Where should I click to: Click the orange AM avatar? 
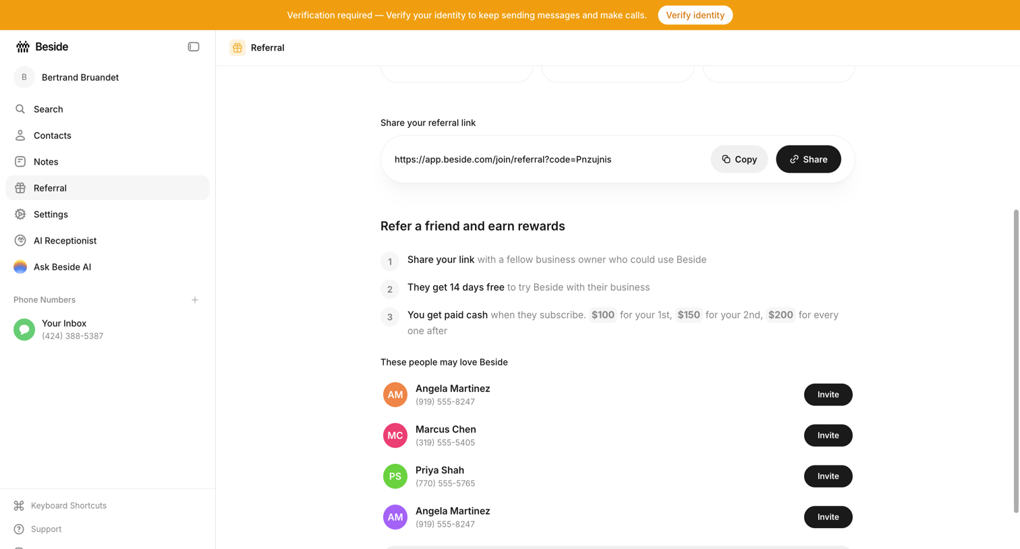395,395
